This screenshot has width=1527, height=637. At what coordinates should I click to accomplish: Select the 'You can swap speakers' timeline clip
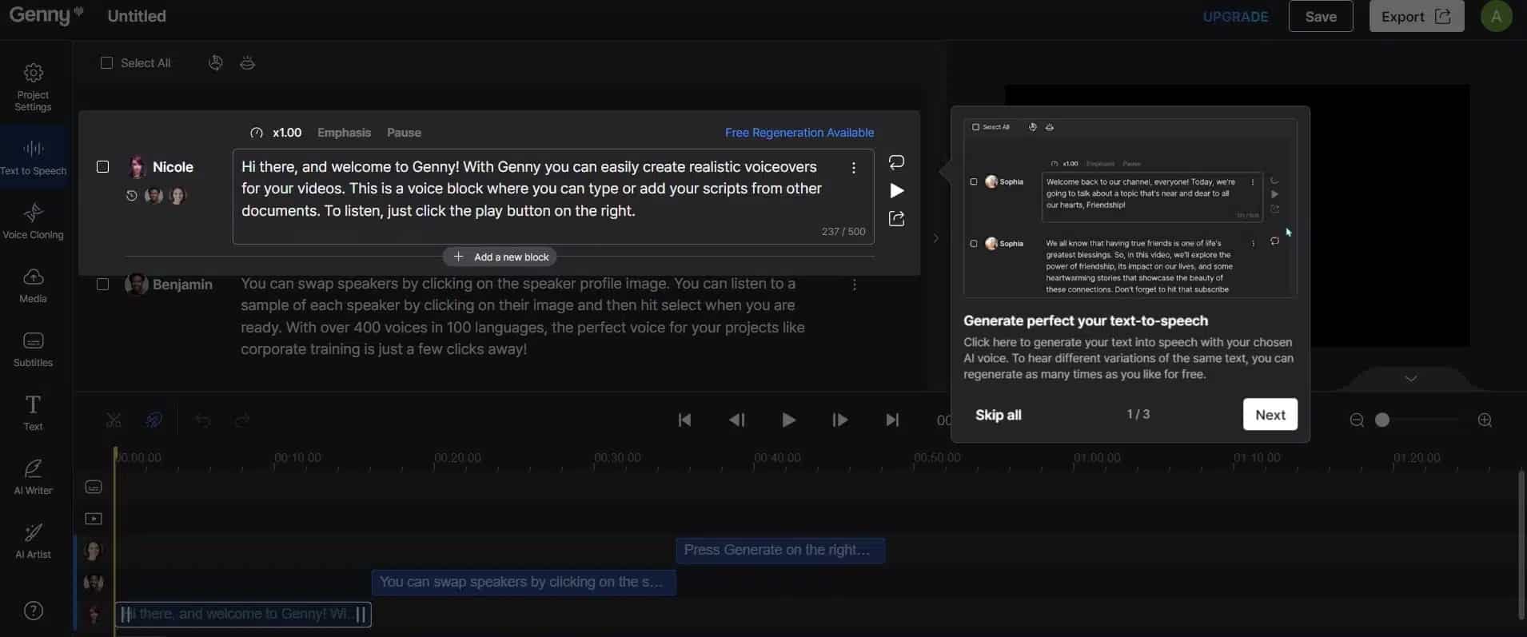pyautogui.click(x=524, y=582)
